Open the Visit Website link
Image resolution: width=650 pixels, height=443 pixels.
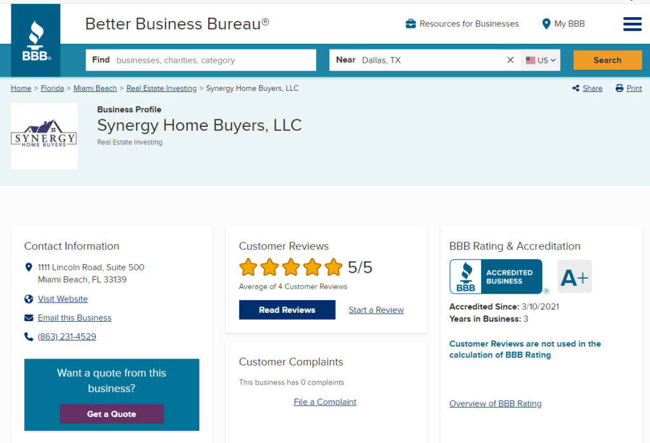[63, 299]
